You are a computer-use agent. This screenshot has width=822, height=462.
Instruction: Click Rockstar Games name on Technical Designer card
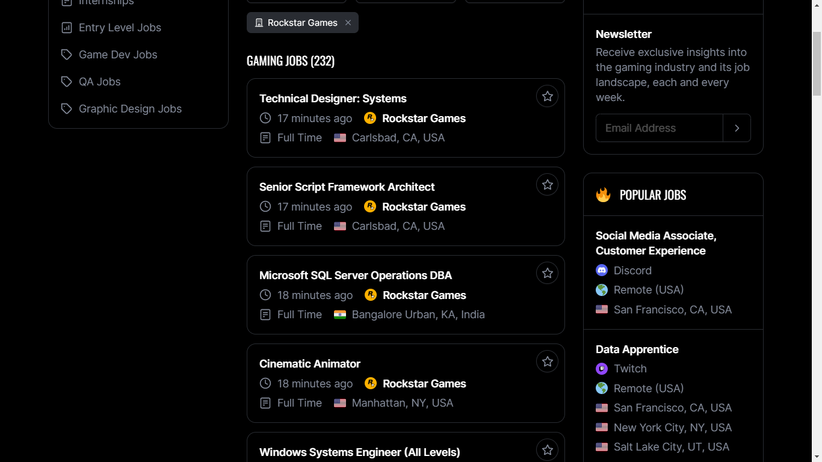click(424, 119)
